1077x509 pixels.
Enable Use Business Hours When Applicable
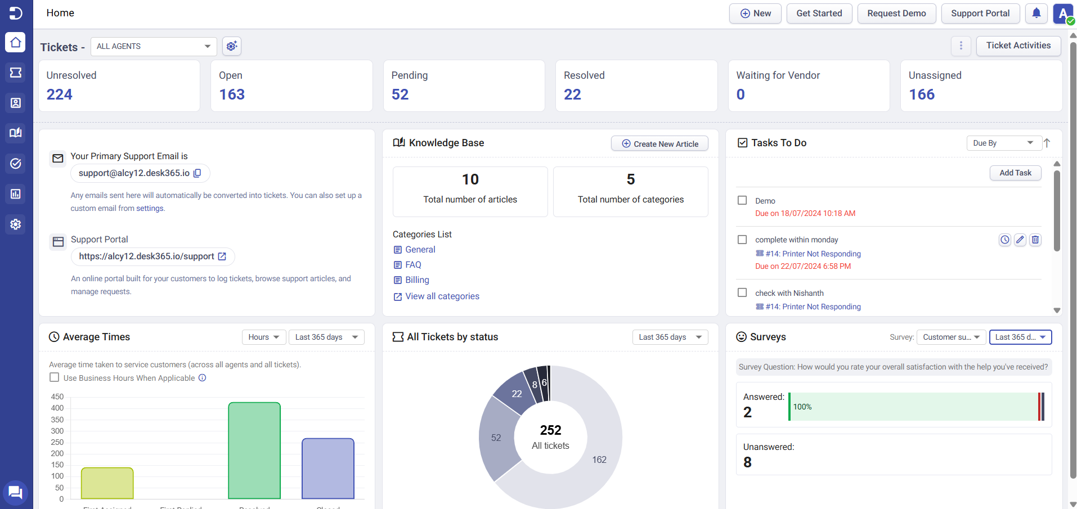[x=55, y=377]
